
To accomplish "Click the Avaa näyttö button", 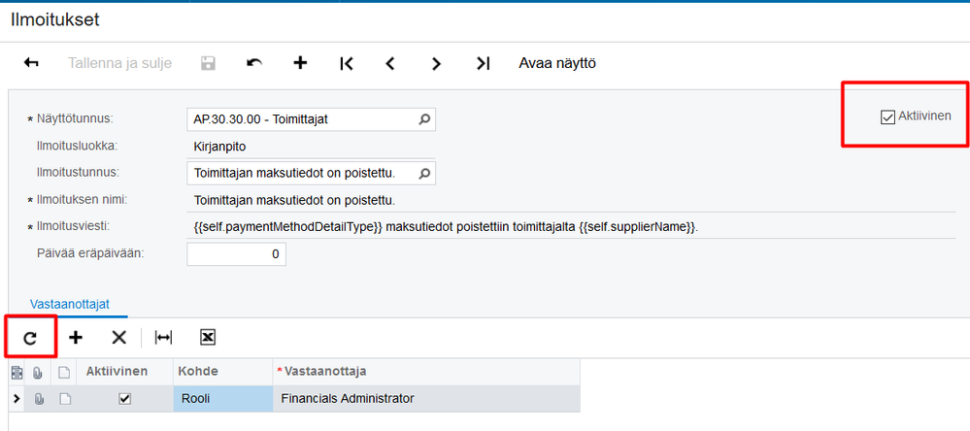I will click(x=557, y=63).
